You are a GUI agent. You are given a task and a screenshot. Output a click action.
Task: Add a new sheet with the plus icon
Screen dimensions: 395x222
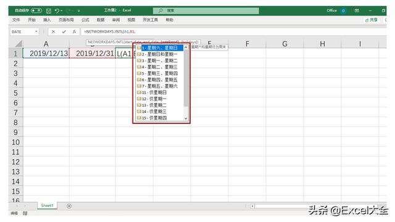(69, 206)
